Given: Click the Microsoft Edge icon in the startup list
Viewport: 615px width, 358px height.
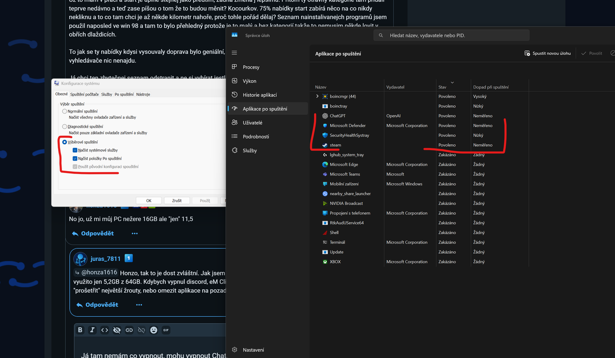Looking at the screenshot, I should pyautogui.click(x=325, y=164).
